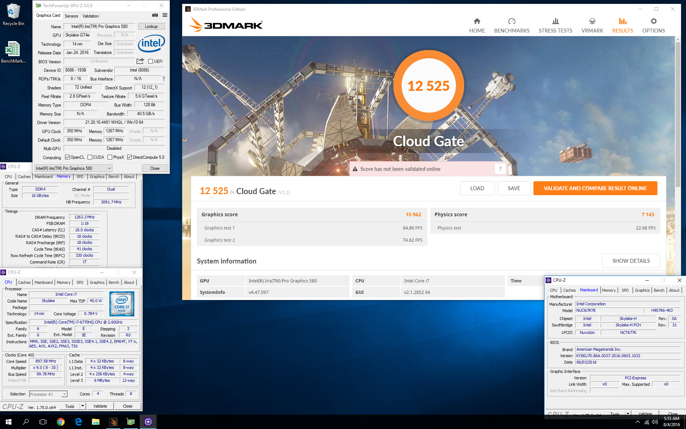The image size is (686, 429).
Task: Click VALIDATE AND COMPARE RESULT ONLINE
Action: [595, 188]
